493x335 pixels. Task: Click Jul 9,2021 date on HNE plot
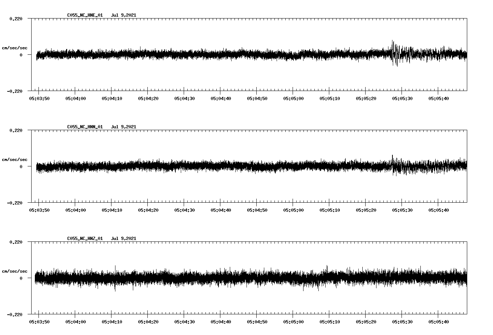tap(123, 15)
